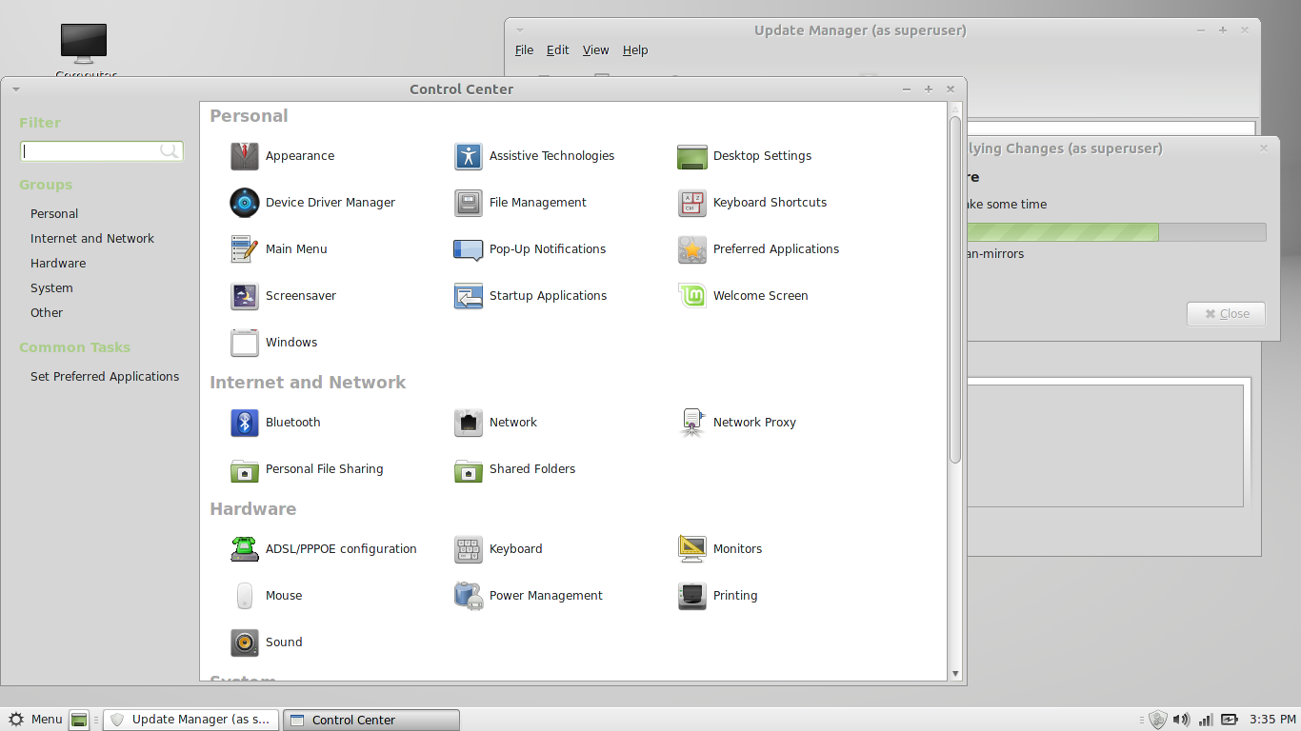Viewport: 1301px width, 731px height.
Task: Click Set Preferred Applications task
Action: coord(105,377)
